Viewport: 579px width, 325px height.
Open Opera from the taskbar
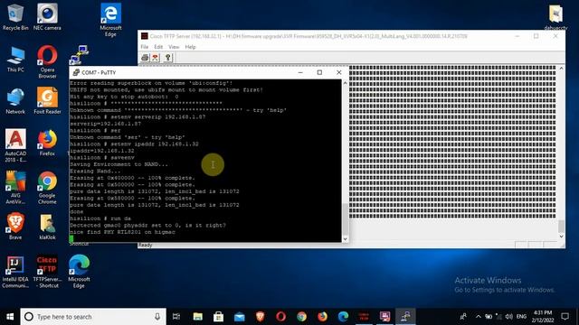(x=280, y=317)
